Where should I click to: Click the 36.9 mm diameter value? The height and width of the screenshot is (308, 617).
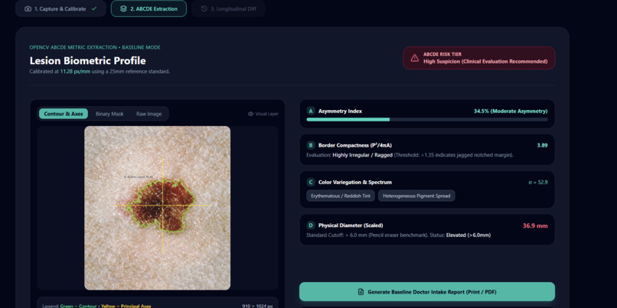click(x=535, y=226)
